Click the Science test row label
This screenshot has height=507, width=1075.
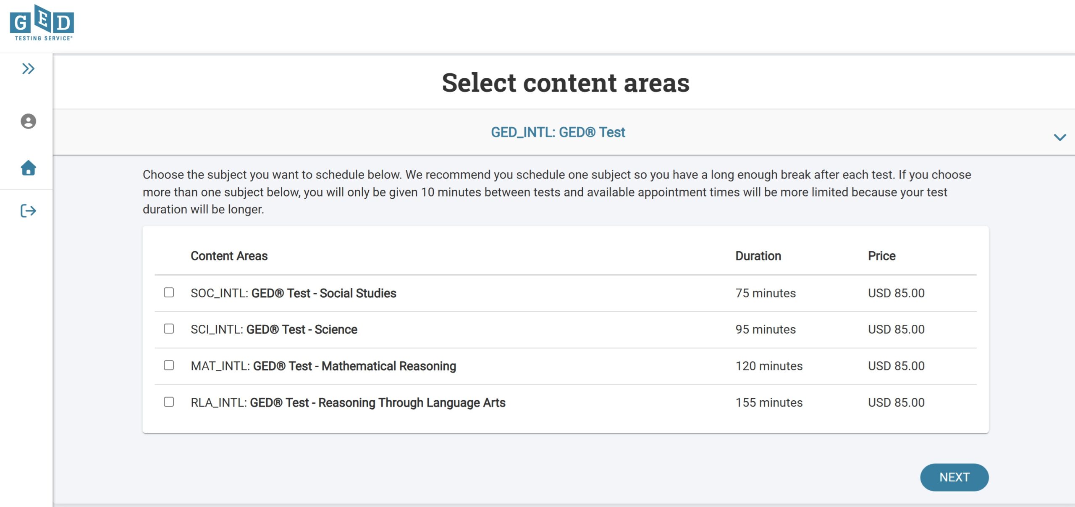point(274,329)
